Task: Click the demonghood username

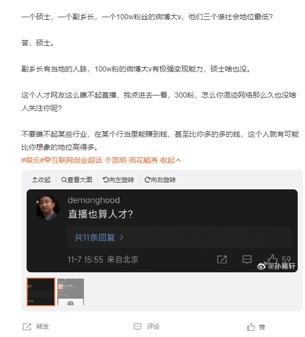Action: [x=94, y=200]
